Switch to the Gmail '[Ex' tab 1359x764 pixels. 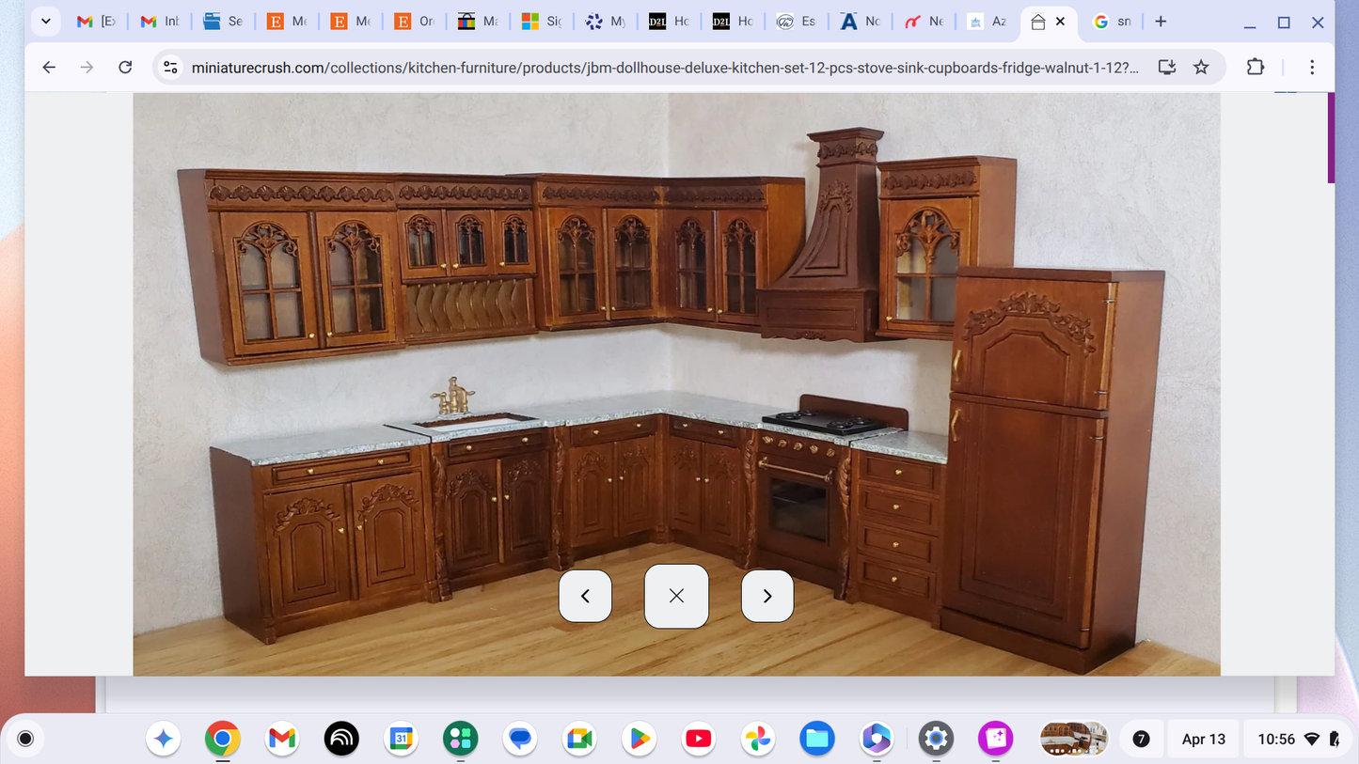point(96,22)
